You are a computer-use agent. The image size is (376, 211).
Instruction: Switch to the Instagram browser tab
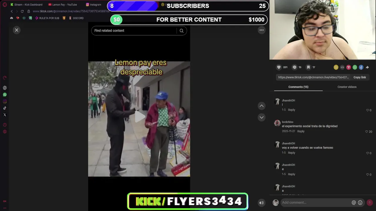93,5
